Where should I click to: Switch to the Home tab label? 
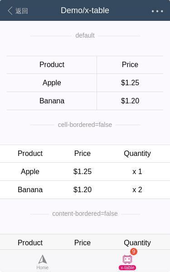tap(43, 267)
